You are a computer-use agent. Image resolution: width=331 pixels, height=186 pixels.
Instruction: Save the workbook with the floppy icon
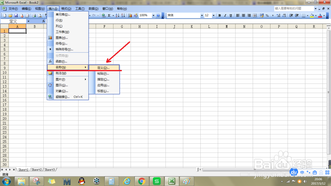click(16, 16)
